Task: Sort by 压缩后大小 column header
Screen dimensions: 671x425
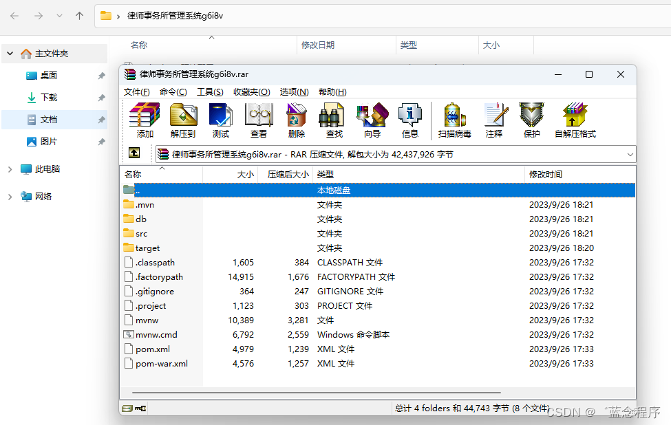Action: (x=285, y=175)
